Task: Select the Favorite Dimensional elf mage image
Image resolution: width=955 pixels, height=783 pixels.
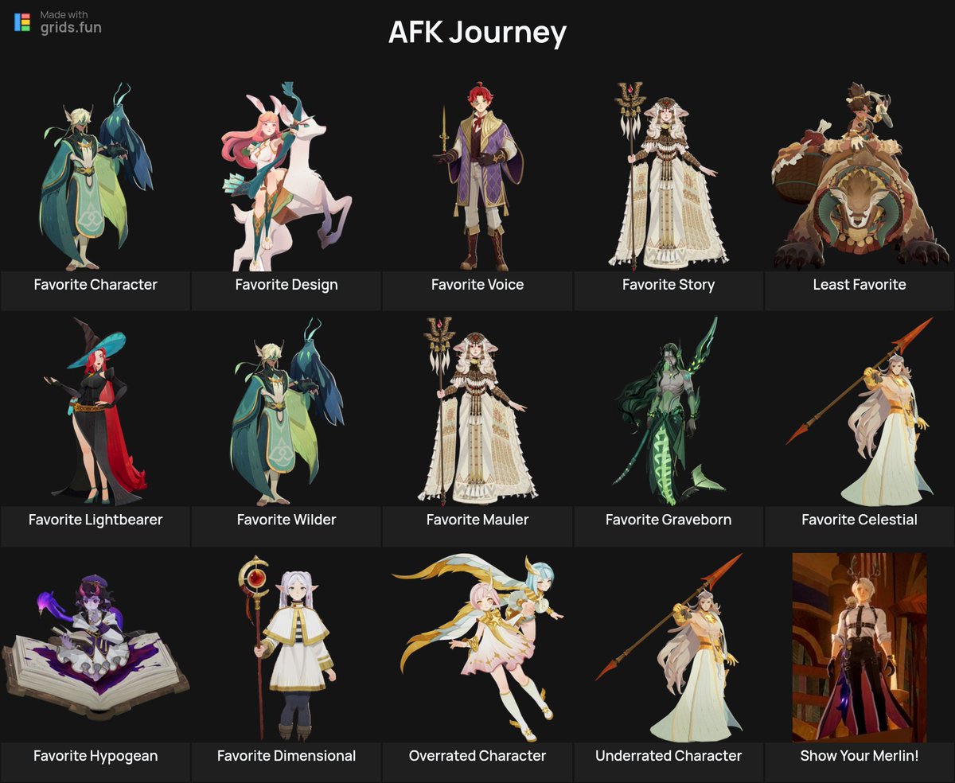Action: click(x=286, y=647)
